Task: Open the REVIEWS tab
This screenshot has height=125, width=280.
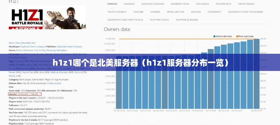Action: click(x=155, y=12)
